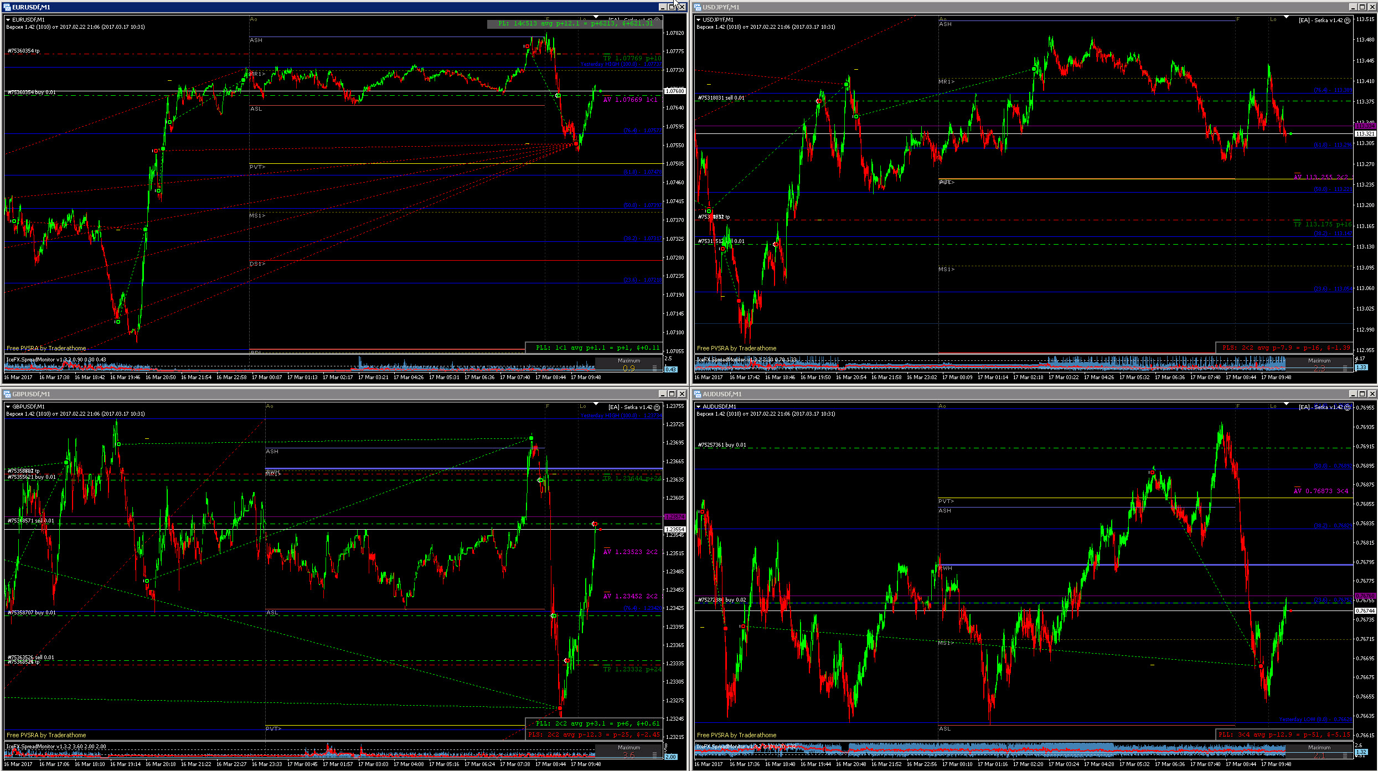Select the 'TP 1.07769 p+10' label
The image size is (1378, 771).
click(x=632, y=58)
